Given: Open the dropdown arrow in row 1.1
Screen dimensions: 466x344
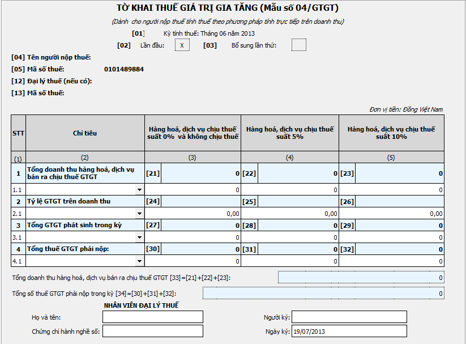Looking at the screenshot, I should [x=140, y=190].
